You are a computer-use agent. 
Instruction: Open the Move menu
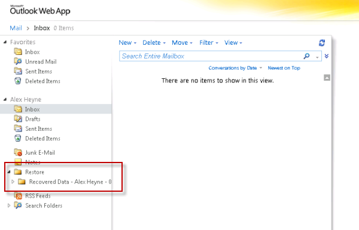point(182,43)
